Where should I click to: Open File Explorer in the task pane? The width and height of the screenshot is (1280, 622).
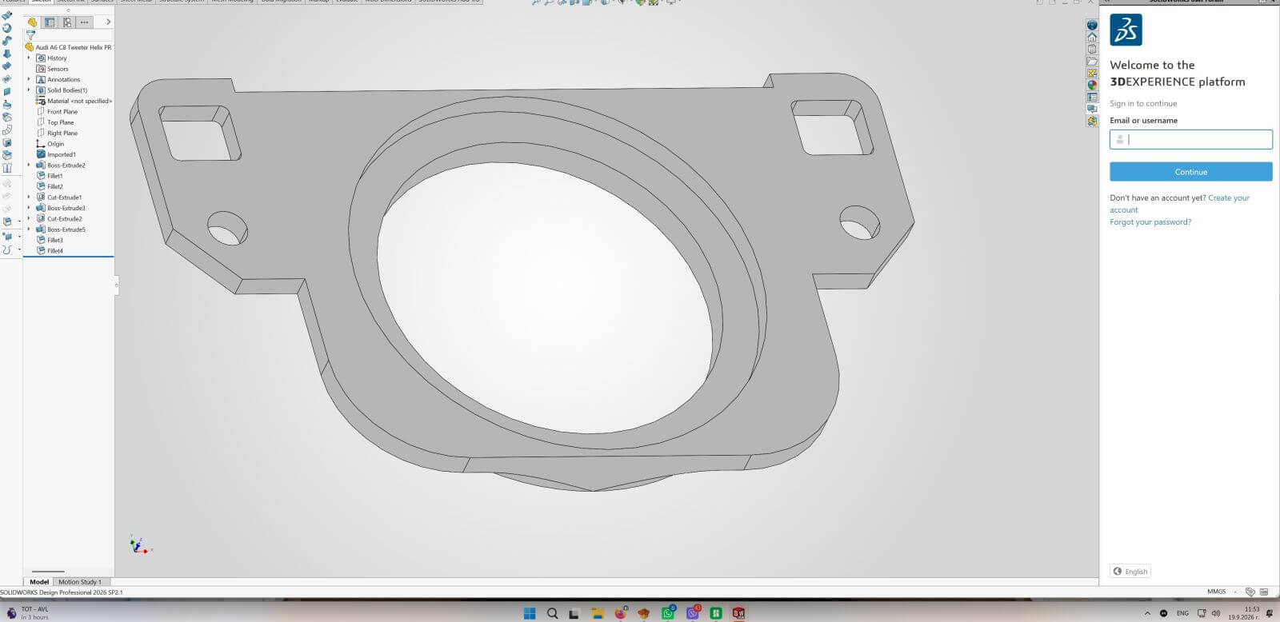coord(1092,62)
